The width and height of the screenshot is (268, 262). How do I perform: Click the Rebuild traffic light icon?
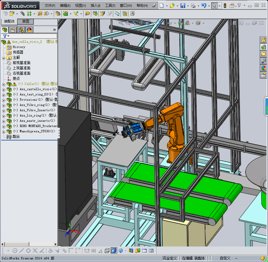pyautogui.click(x=225, y=6)
